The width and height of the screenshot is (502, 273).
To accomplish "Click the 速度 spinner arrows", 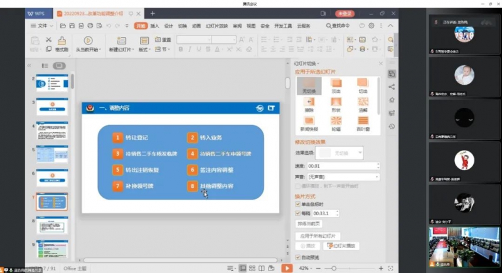I will (x=378, y=166).
